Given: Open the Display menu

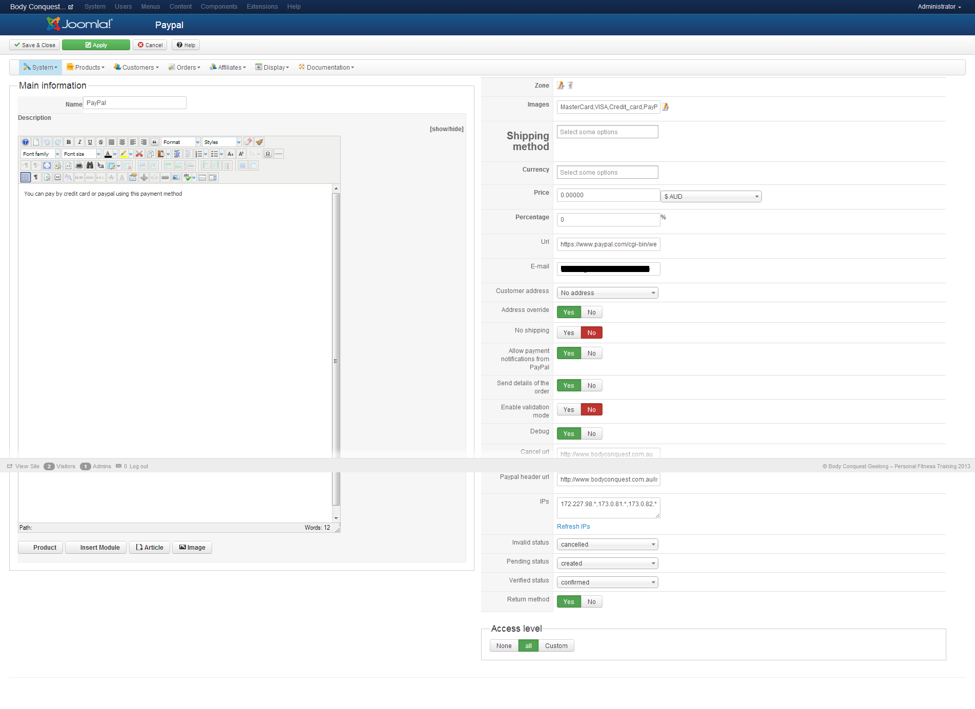Looking at the screenshot, I should [x=273, y=68].
